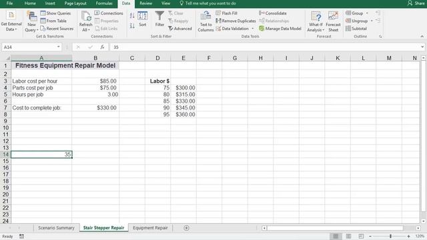Viewport: 427px width, 240px height.
Task: Open the New Query dropdown
Action: click(x=31, y=22)
